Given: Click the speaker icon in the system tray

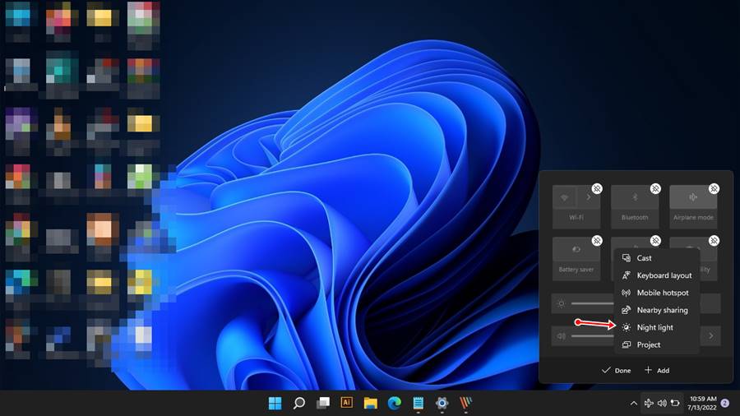Looking at the screenshot, I should click(662, 404).
